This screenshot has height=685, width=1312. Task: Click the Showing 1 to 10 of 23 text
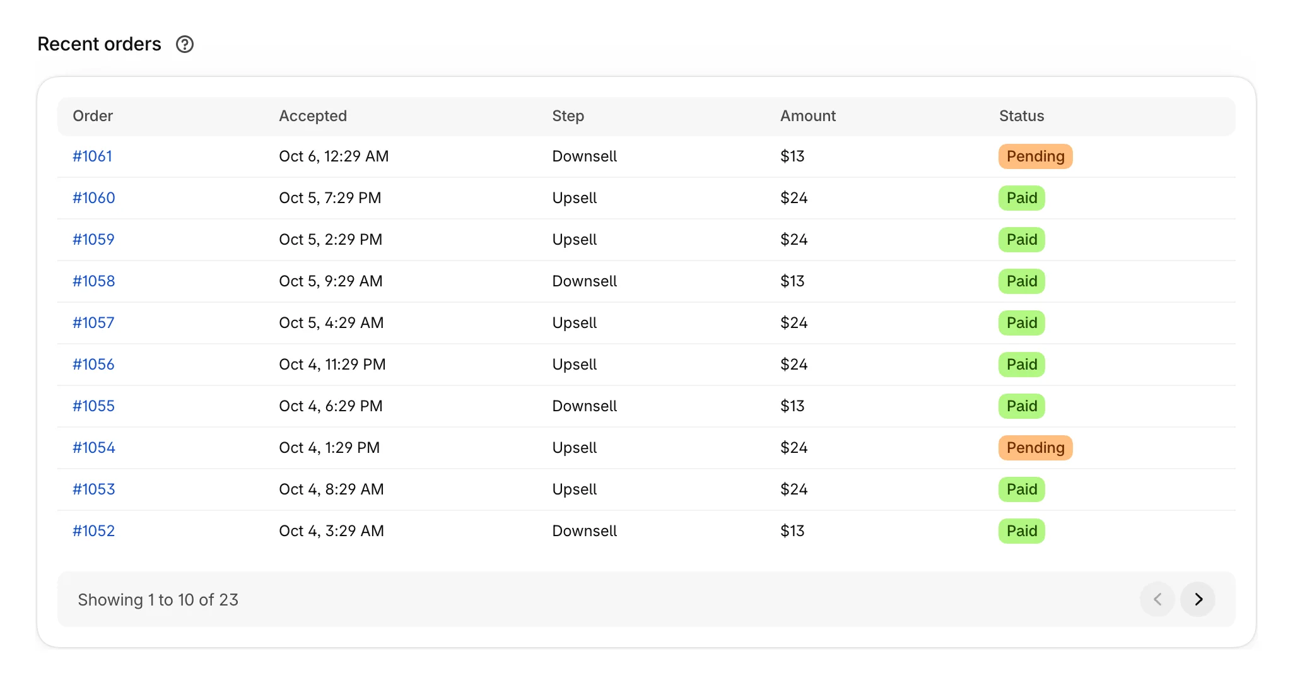pos(158,600)
